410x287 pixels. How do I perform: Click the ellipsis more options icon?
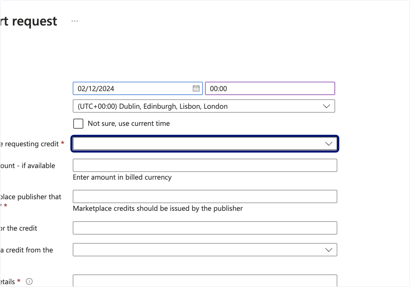(74, 21)
